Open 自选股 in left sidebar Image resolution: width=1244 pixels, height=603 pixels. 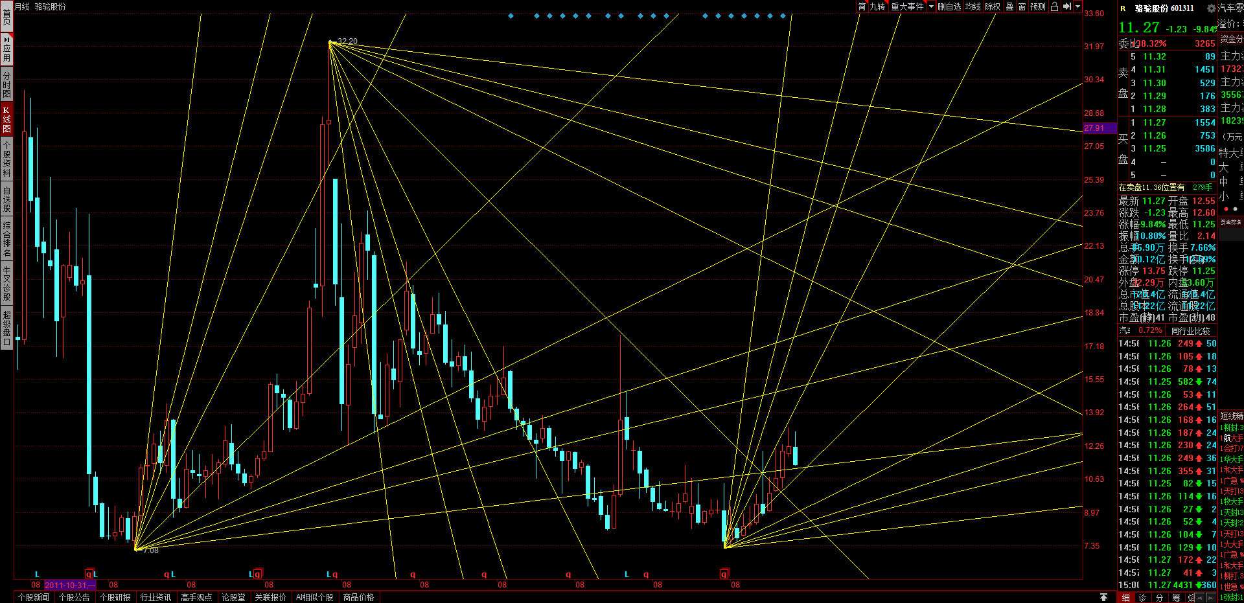tap(6, 199)
